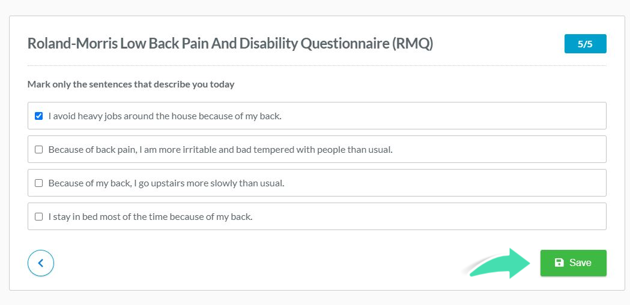Click the green arrow pointing to Save

pyautogui.click(x=500, y=263)
